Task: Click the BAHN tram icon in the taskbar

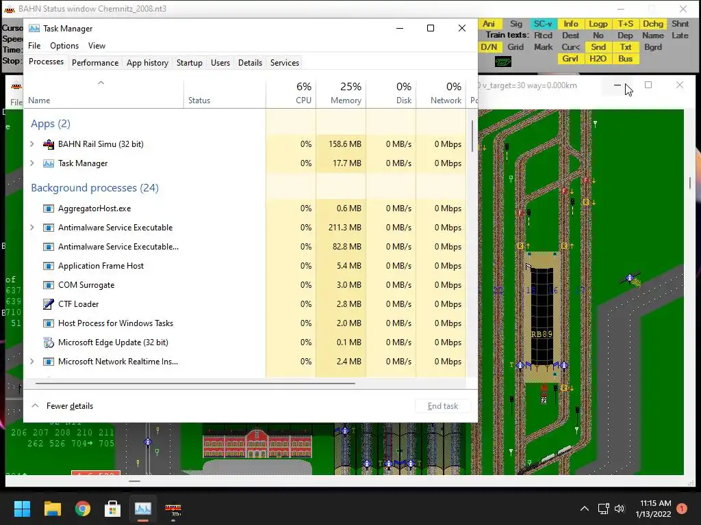Action: 173,509
